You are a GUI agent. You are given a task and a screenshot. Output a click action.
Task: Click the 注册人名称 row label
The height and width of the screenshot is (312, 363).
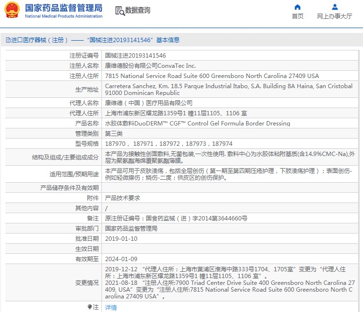point(84,66)
